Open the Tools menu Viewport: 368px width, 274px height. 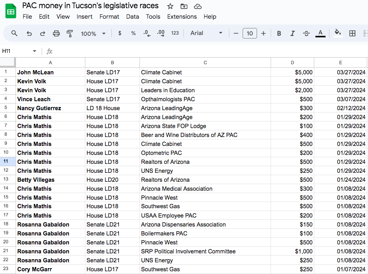(153, 17)
